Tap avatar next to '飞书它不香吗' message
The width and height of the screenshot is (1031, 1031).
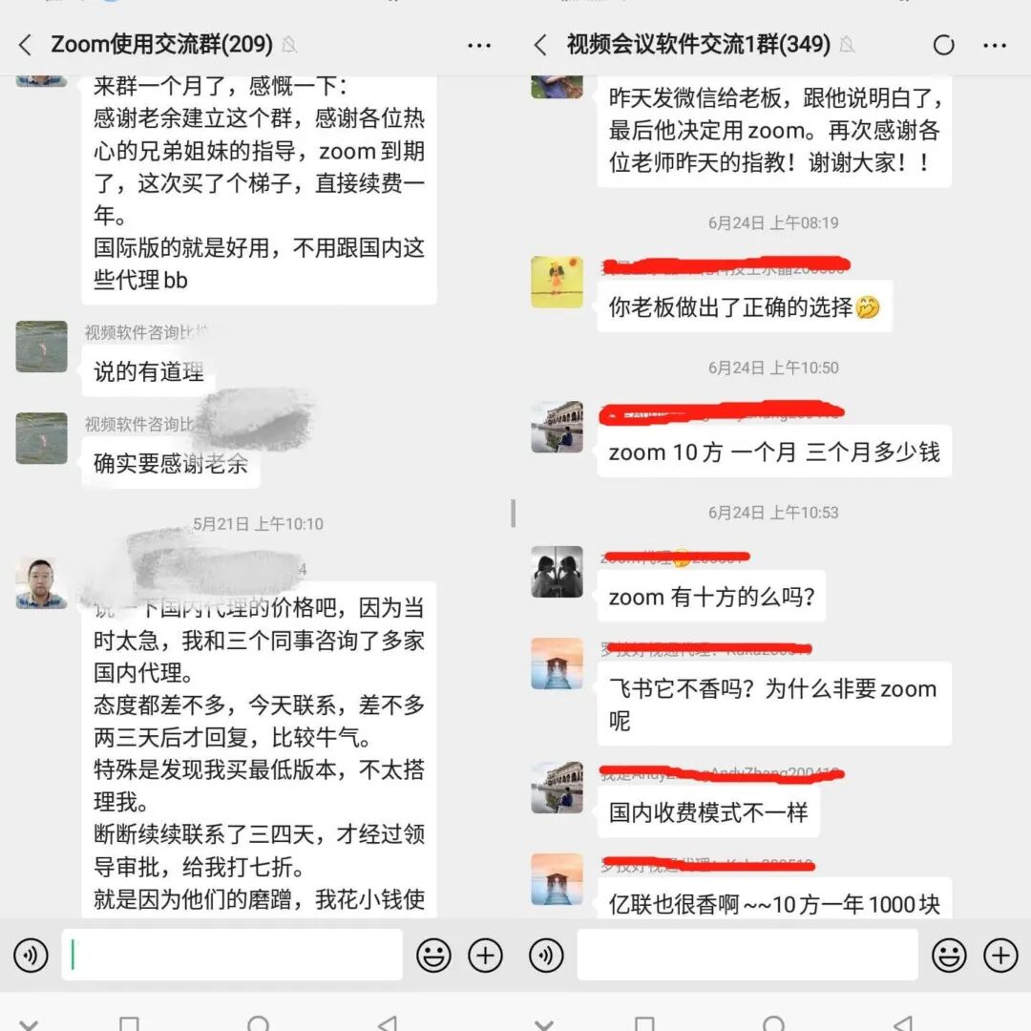coord(557,663)
